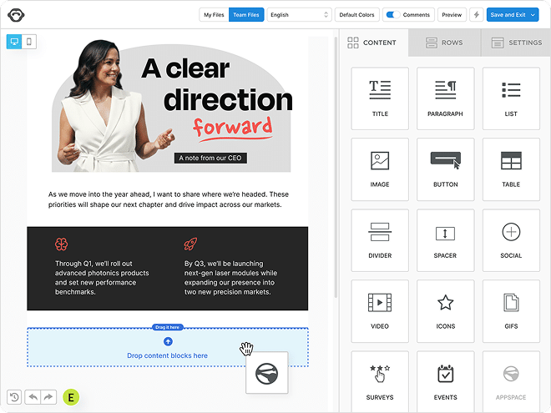The image size is (551, 413).
Task: Switch to desktop preview mode
Action: click(x=14, y=42)
